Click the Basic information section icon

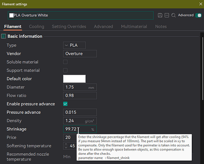tap(4, 36)
